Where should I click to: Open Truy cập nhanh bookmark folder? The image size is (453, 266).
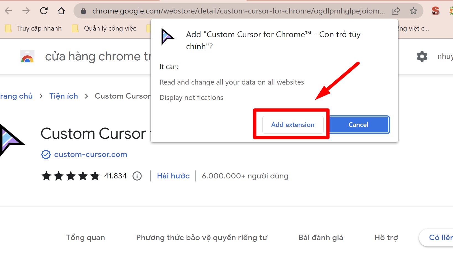(33, 28)
